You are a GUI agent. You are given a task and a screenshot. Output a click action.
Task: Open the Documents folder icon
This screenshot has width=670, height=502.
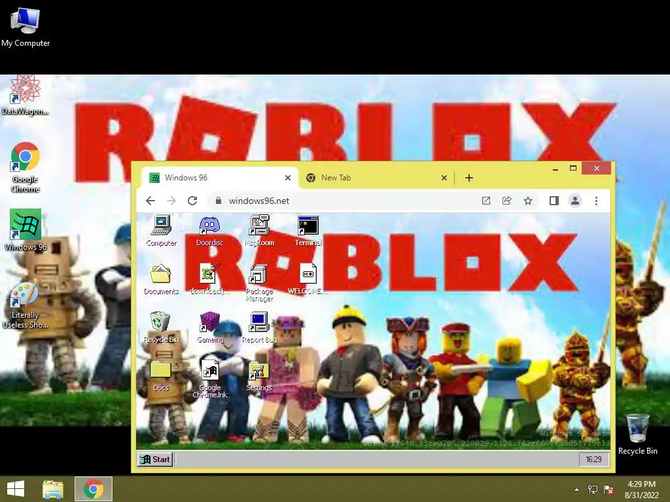pyautogui.click(x=161, y=279)
